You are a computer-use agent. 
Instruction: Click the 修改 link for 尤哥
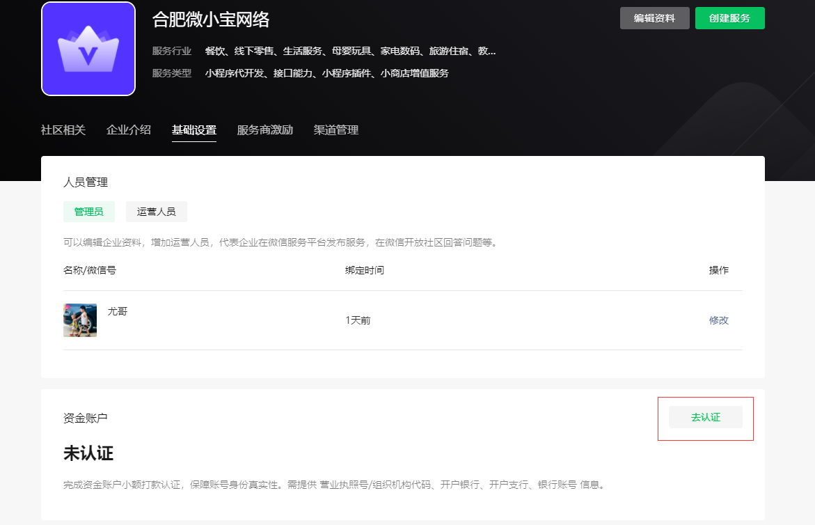tap(719, 320)
